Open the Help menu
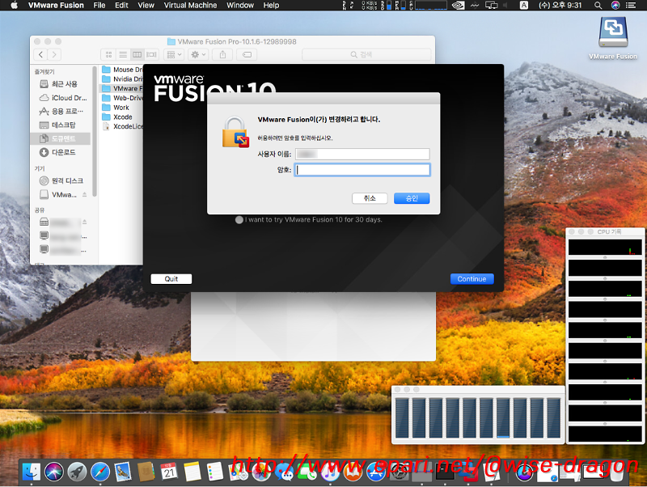This screenshot has height=487, width=647. (x=271, y=6)
